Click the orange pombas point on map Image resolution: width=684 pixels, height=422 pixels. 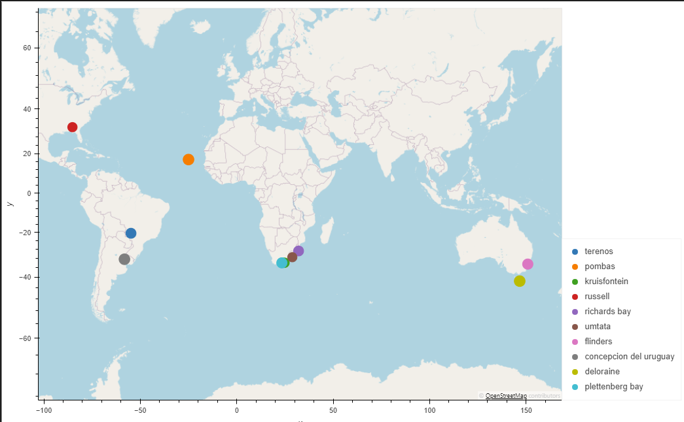coord(189,159)
